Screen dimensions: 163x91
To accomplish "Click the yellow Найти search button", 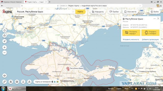I will pyautogui.click(x=80, y=12).
